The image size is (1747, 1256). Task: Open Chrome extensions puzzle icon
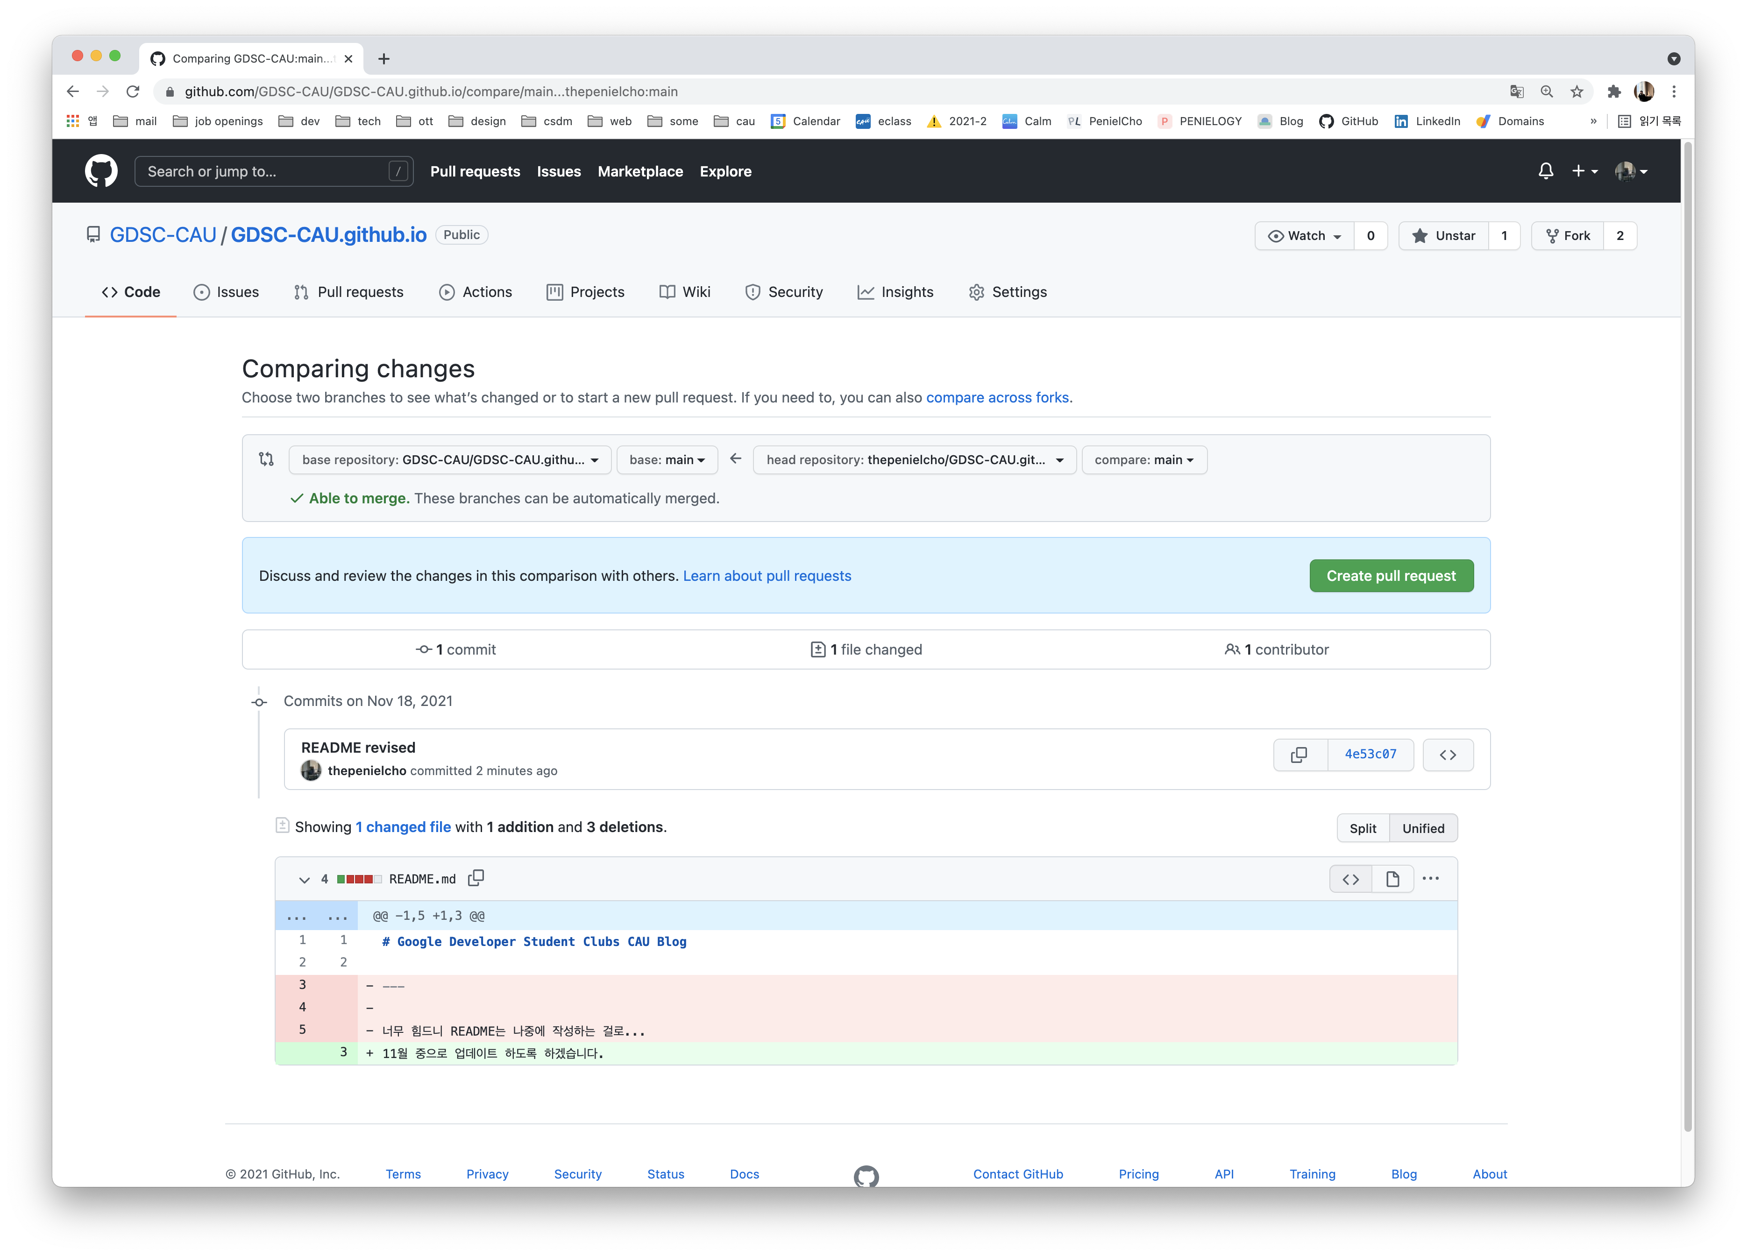[x=1614, y=92]
